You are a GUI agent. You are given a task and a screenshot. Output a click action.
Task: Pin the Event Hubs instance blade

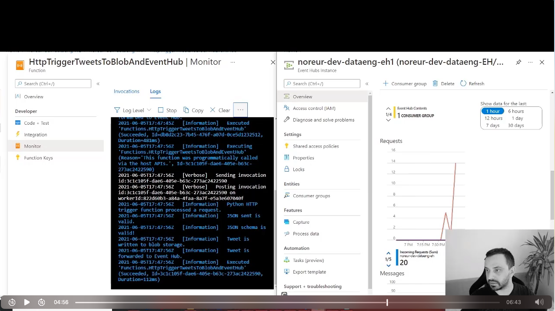518,63
